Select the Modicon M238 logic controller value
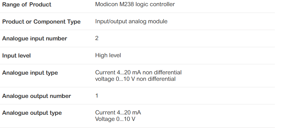Image resolution: width=296 pixels, height=128 pixels. (x=135, y=4)
